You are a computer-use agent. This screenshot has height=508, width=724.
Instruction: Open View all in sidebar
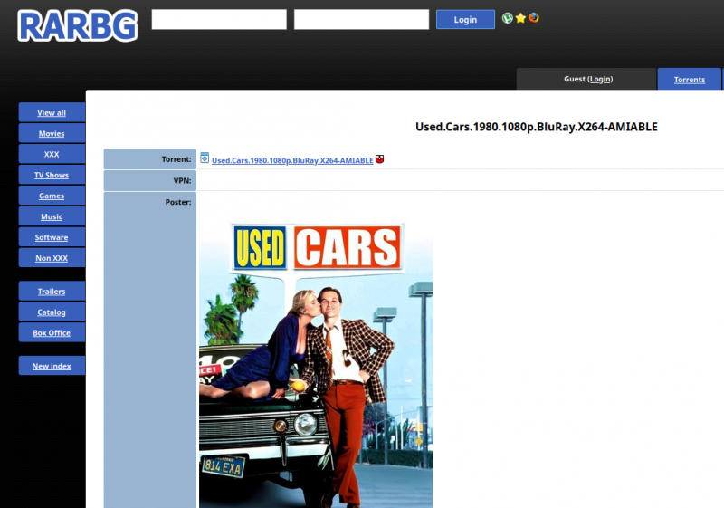click(52, 112)
